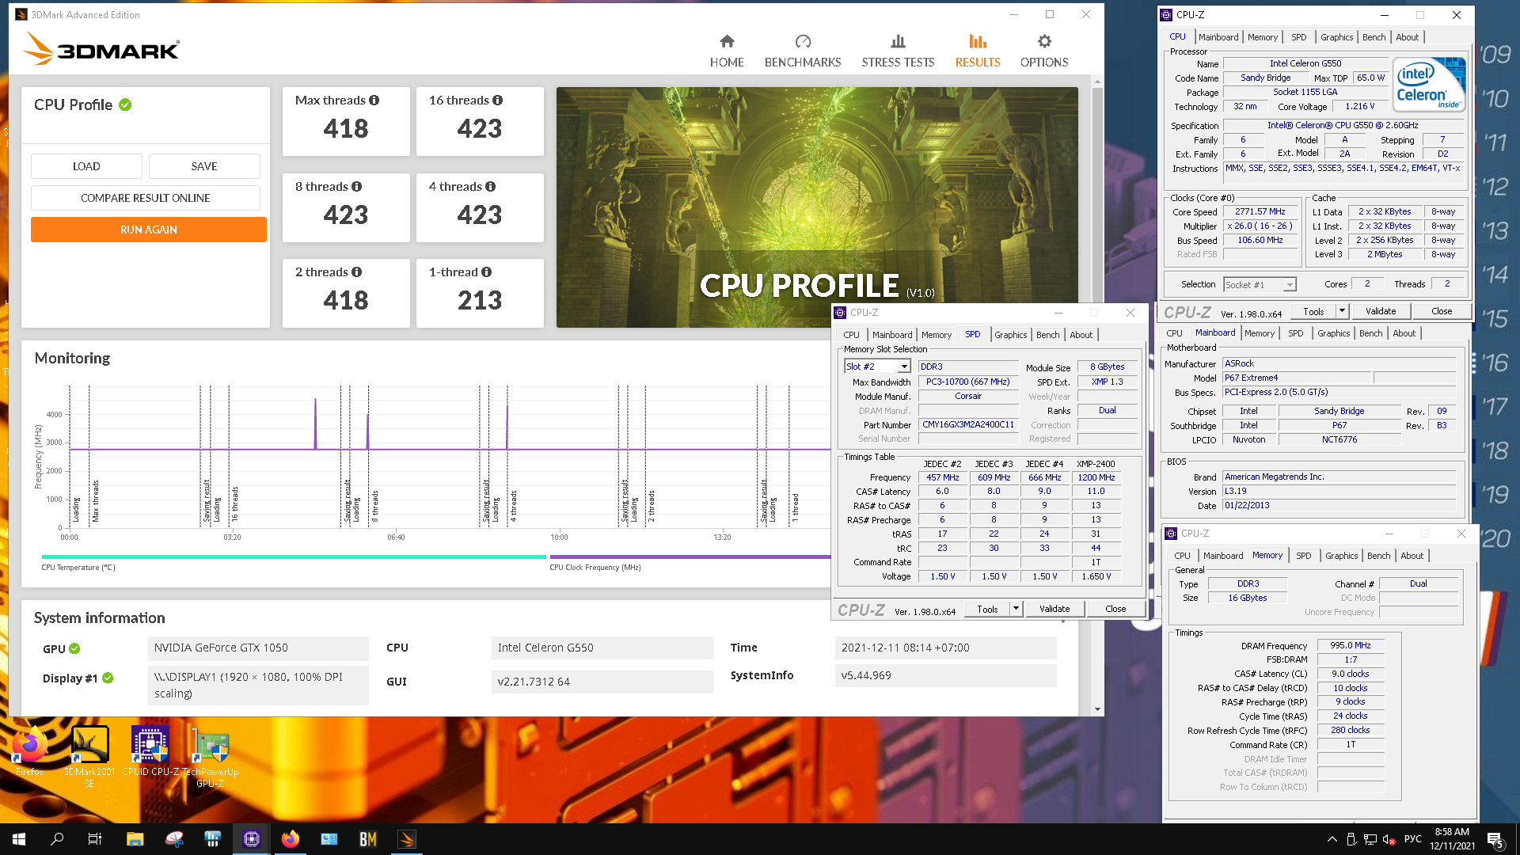Image resolution: width=1520 pixels, height=855 pixels.
Task: Select the 1-thread 213 score card
Action: click(x=480, y=293)
